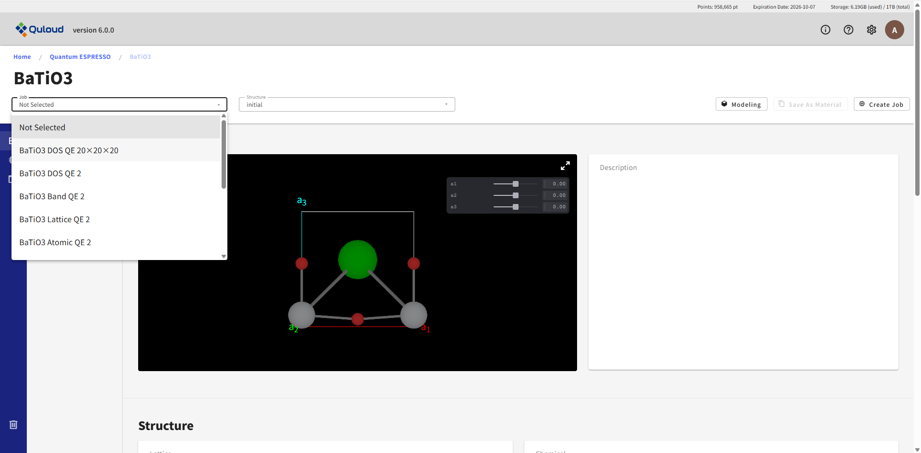Click the a3 value field showing 0.00
The height and width of the screenshot is (453, 921).
[x=555, y=207]
